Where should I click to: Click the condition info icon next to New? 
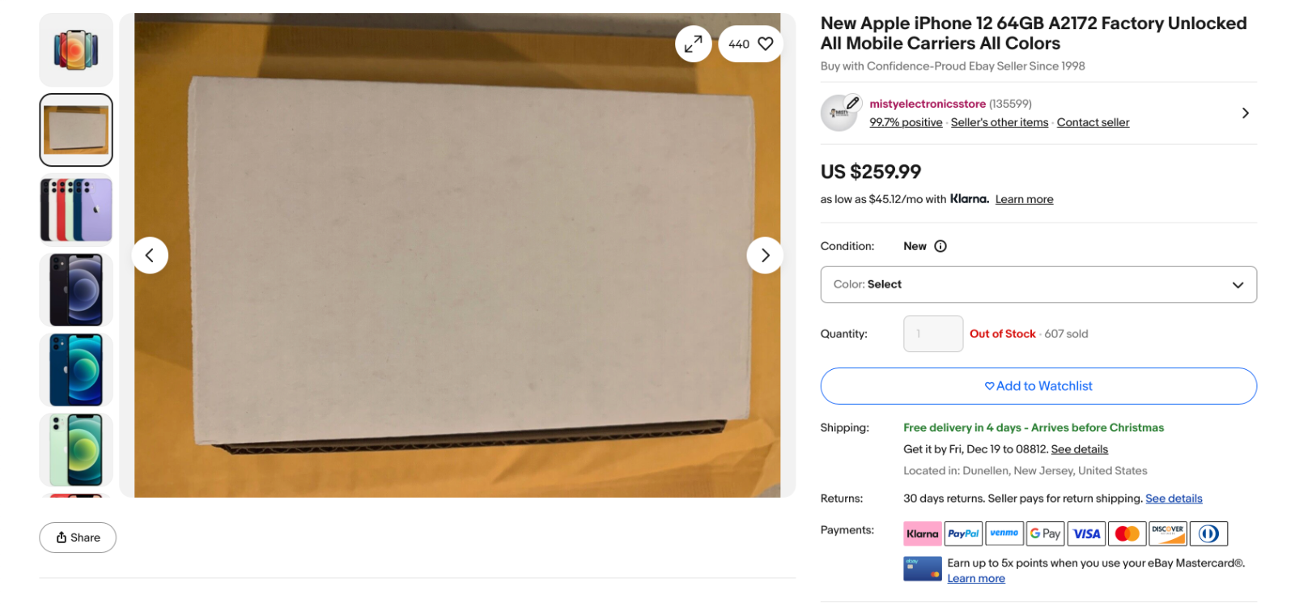(940, 246)
